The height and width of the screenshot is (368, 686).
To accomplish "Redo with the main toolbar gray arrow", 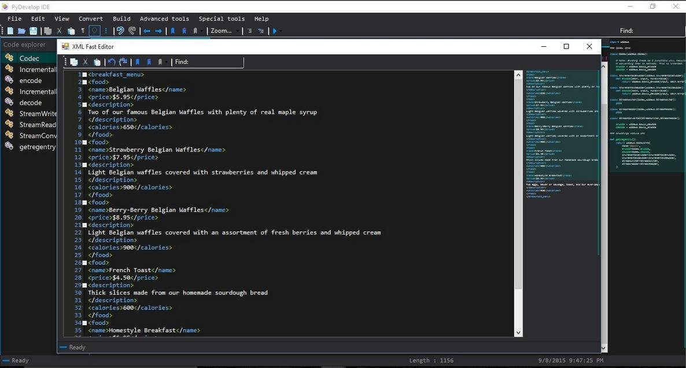I will pyautogui.click(x=132, y=31).
